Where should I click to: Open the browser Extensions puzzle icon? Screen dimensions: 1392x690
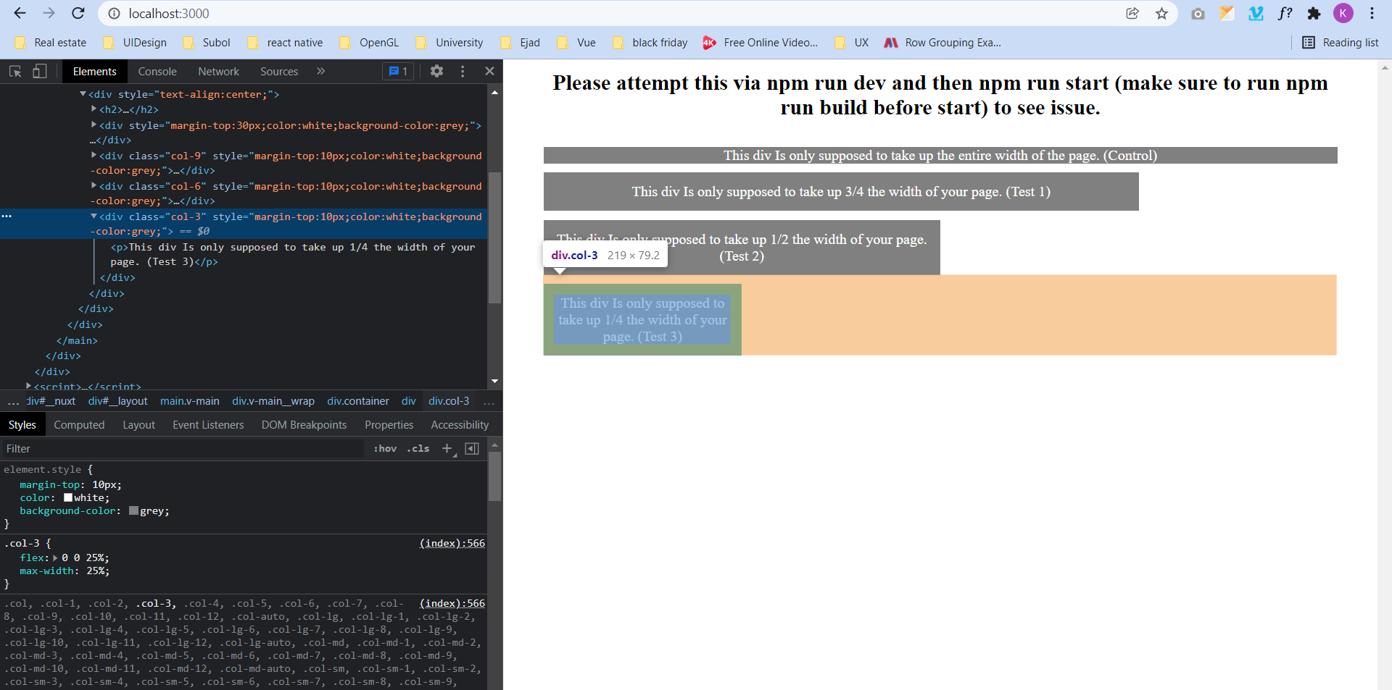1314,13
